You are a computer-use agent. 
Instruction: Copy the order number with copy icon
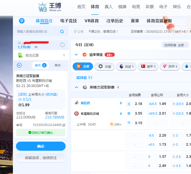click(x=64, y=125)
